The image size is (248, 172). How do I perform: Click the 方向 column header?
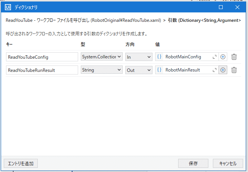(x=130, y=44)
